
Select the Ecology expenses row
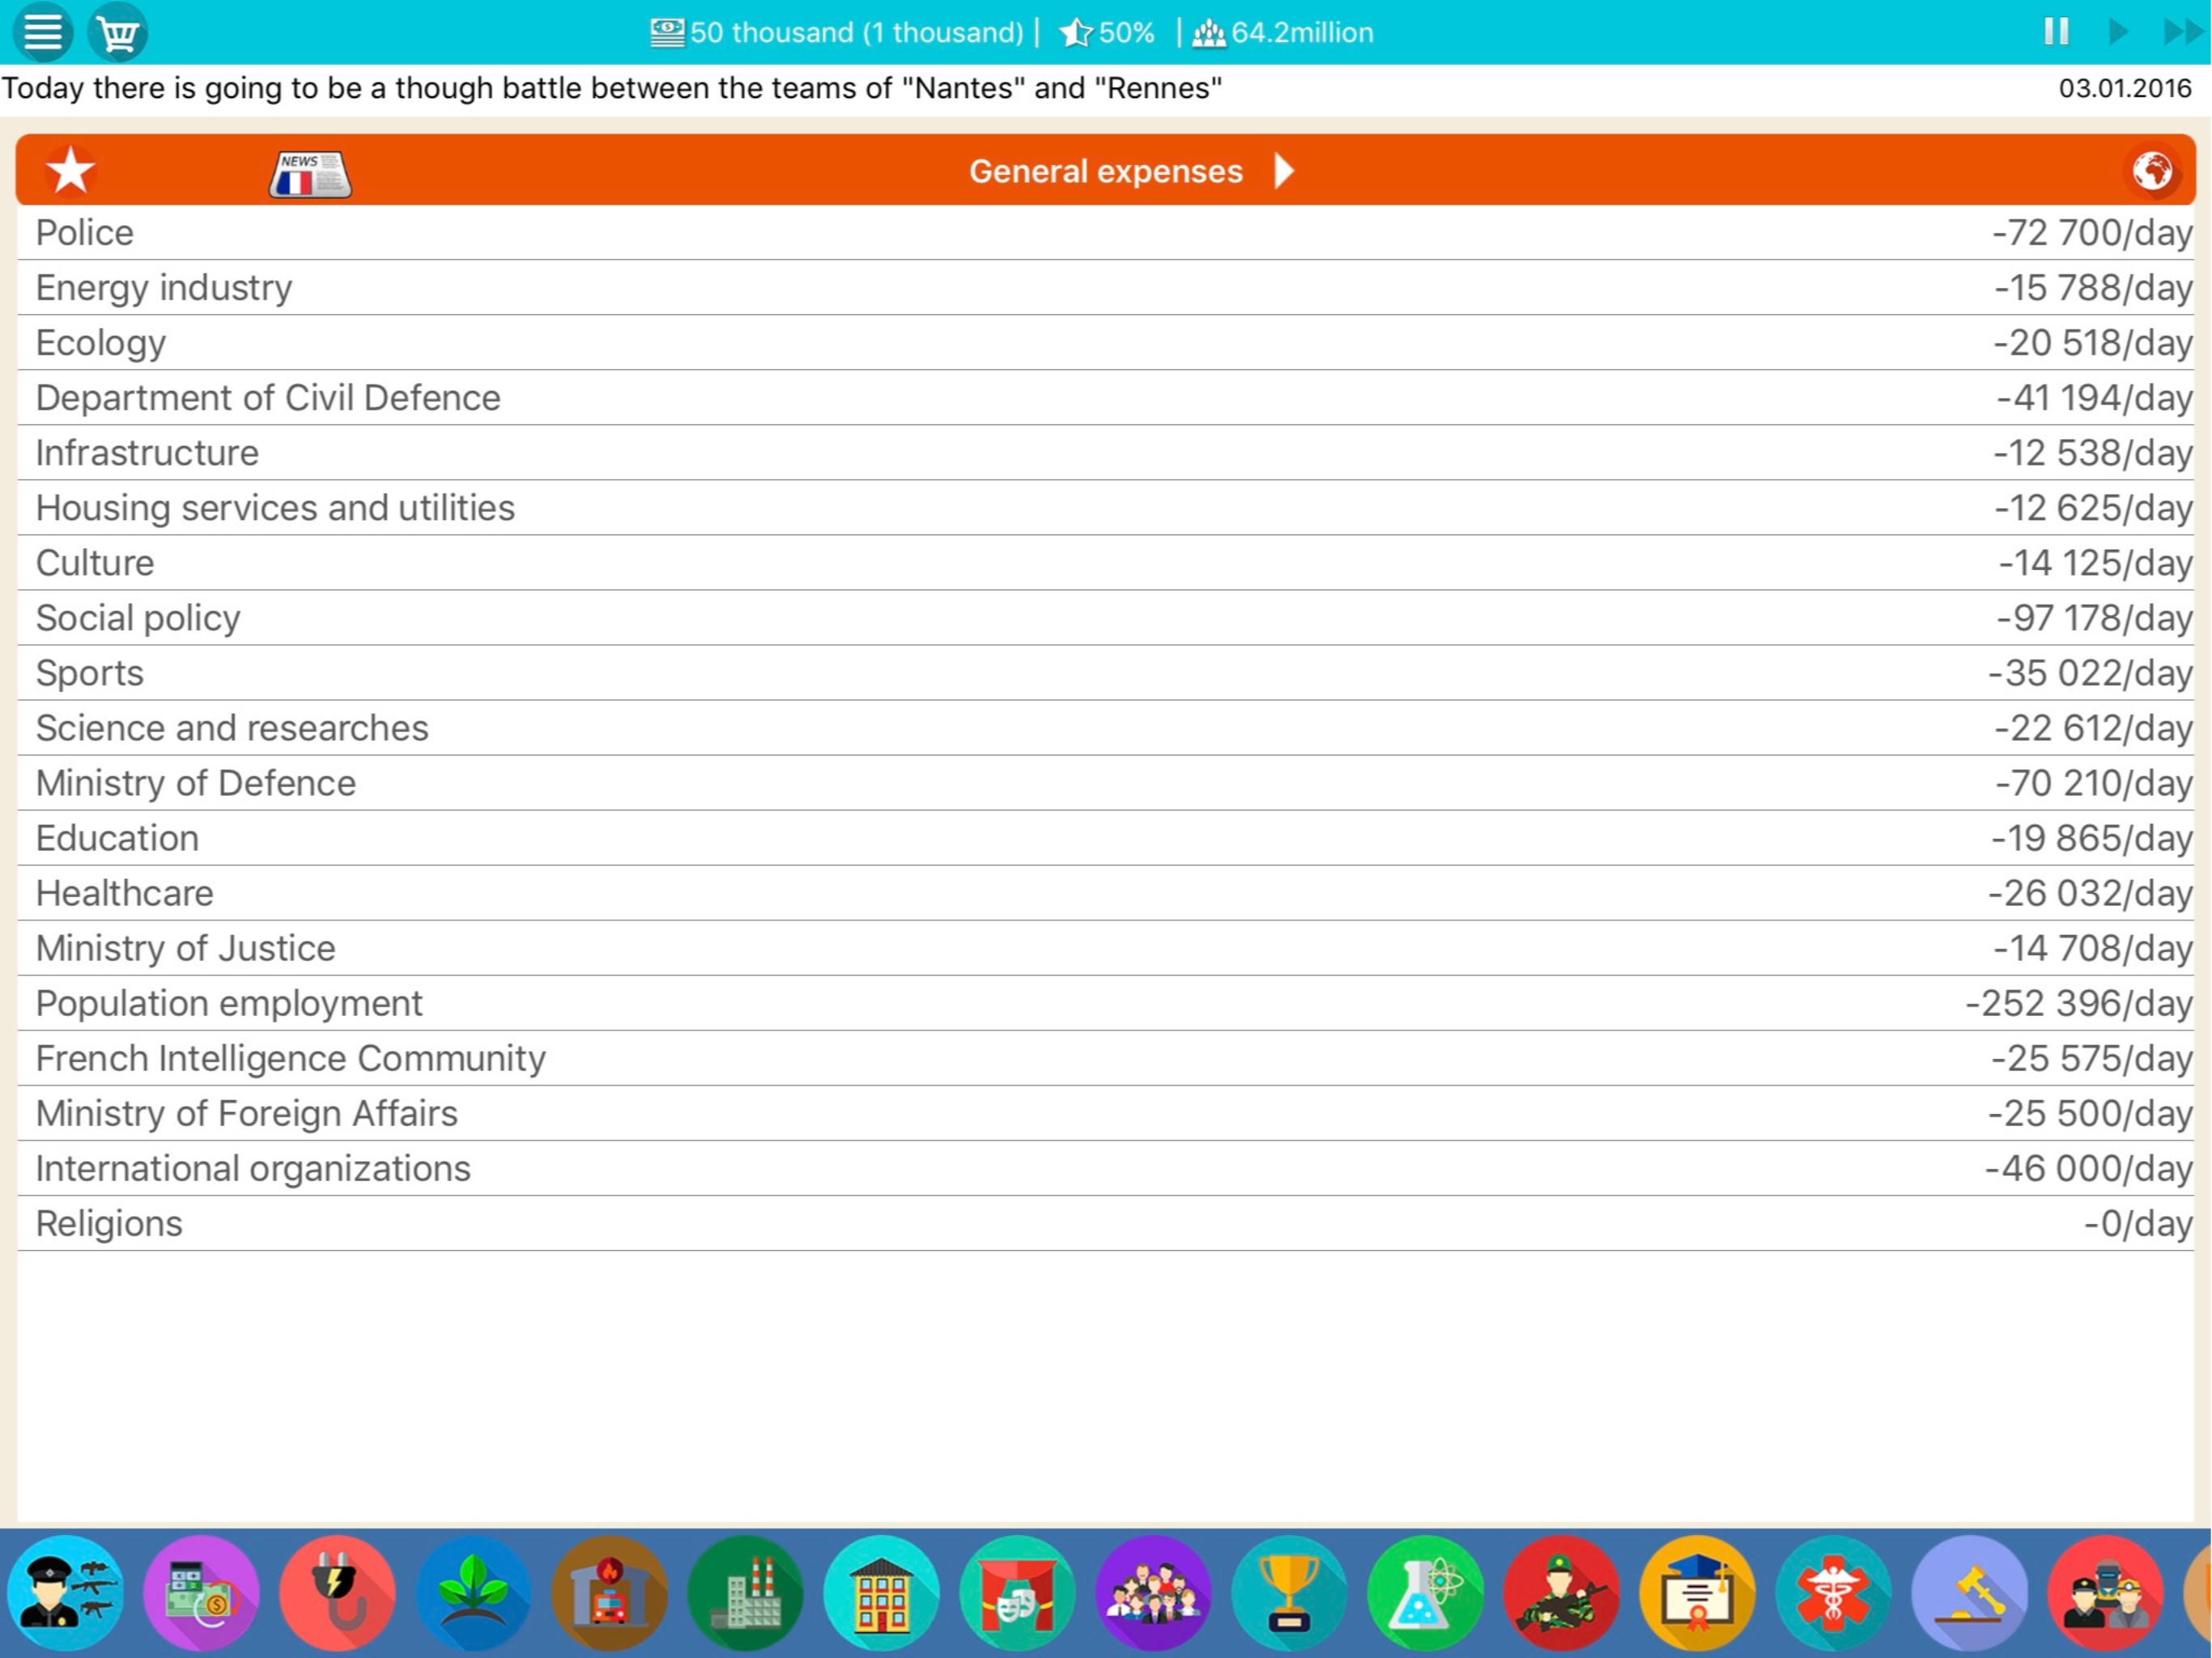pos(1106,343)
